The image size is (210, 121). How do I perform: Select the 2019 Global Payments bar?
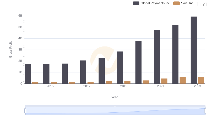coord(120,68)
